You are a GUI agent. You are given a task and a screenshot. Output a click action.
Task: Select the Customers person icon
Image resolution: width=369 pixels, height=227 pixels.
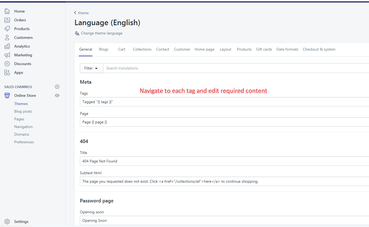[x=7, y=37]
